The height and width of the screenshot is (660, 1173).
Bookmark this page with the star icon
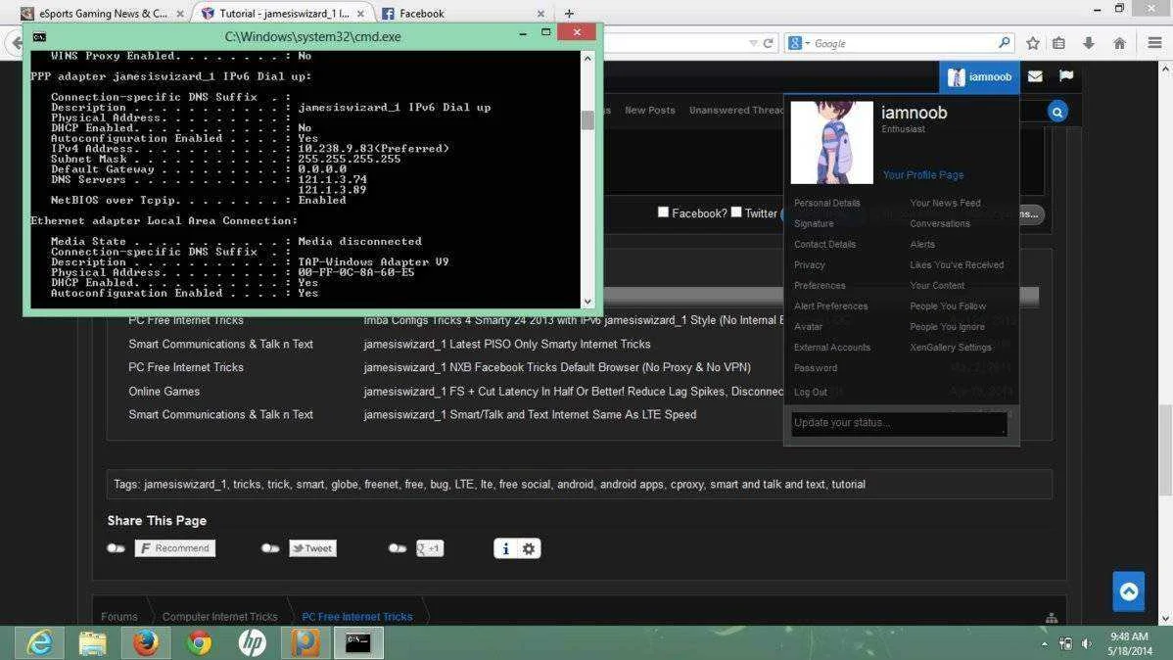1033,43
